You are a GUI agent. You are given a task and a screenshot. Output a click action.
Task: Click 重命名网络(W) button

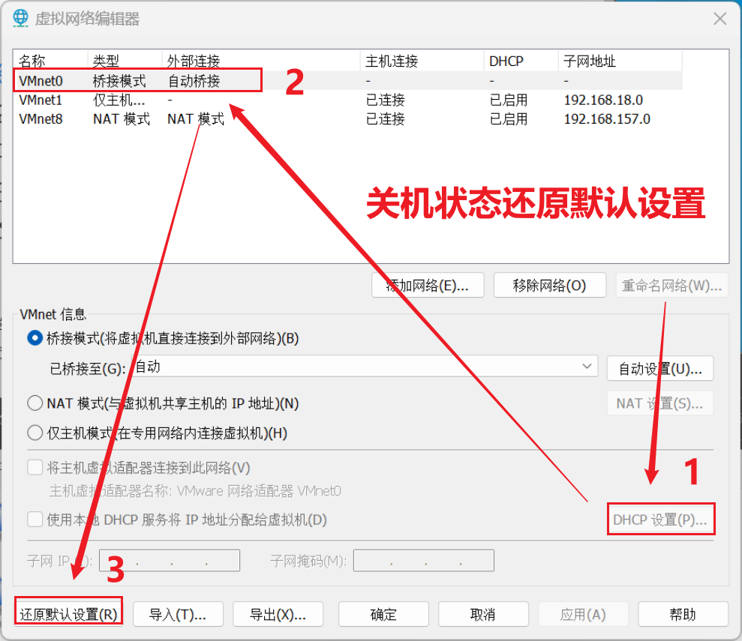click(672, 285)
